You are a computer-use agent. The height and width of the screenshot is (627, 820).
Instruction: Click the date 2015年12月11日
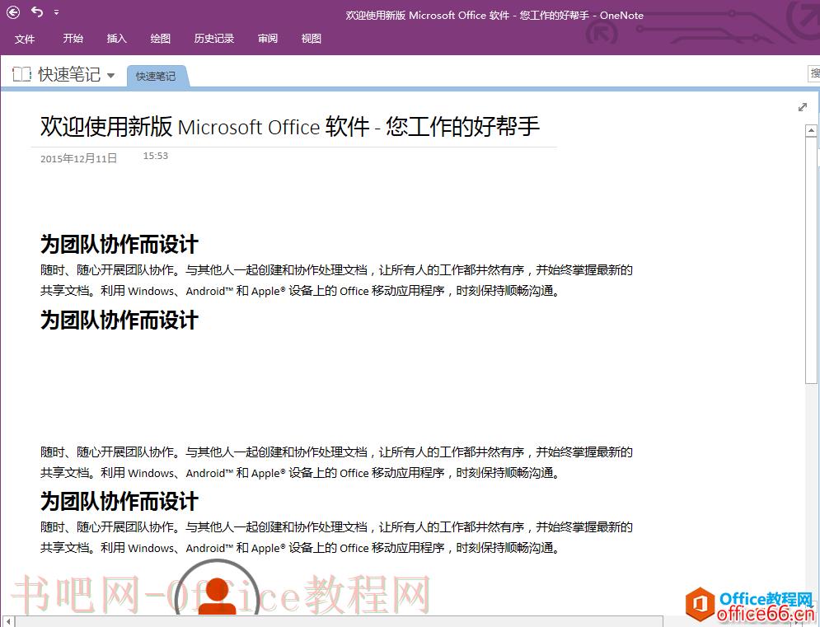tap(78, 158)
